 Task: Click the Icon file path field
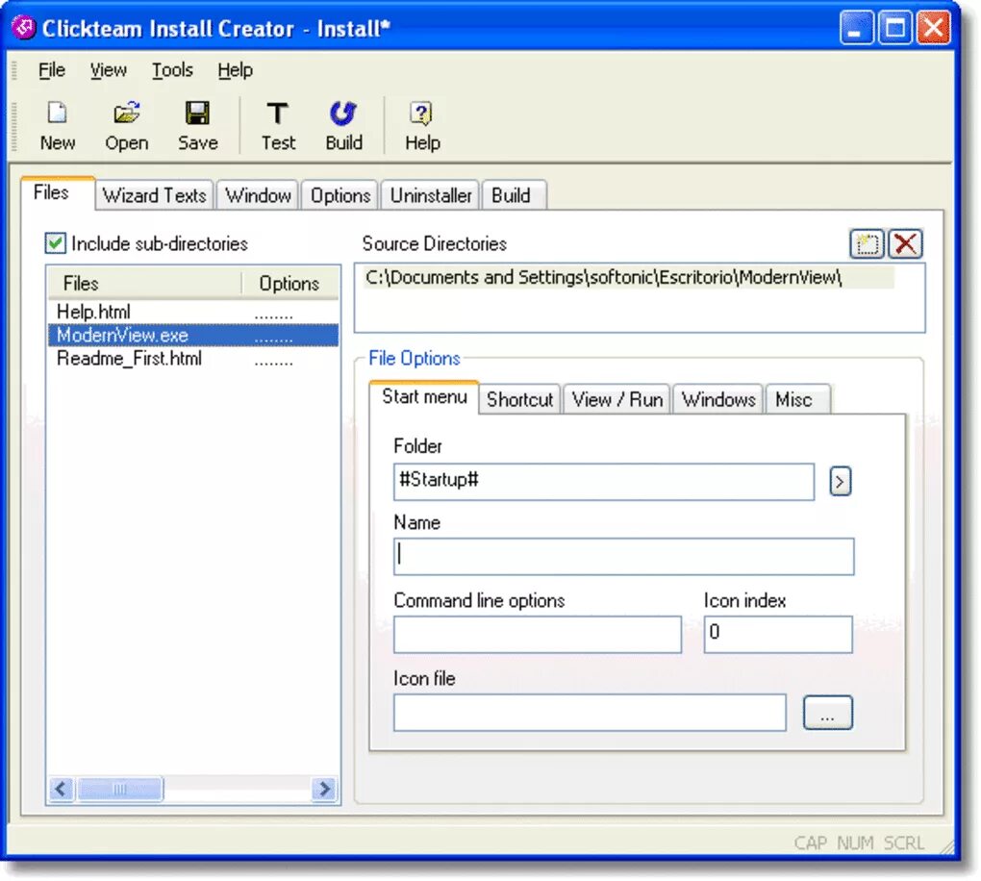pos(590,713)
